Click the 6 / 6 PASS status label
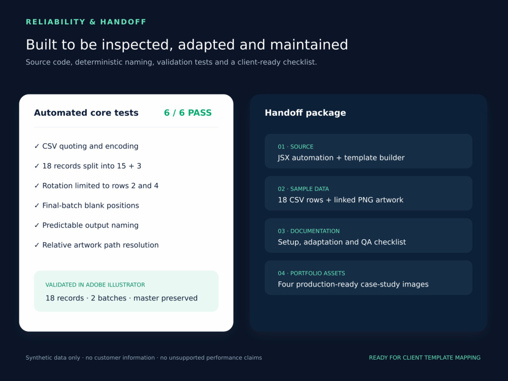Screen dimensions: 508x381 (x=187, y=113)
